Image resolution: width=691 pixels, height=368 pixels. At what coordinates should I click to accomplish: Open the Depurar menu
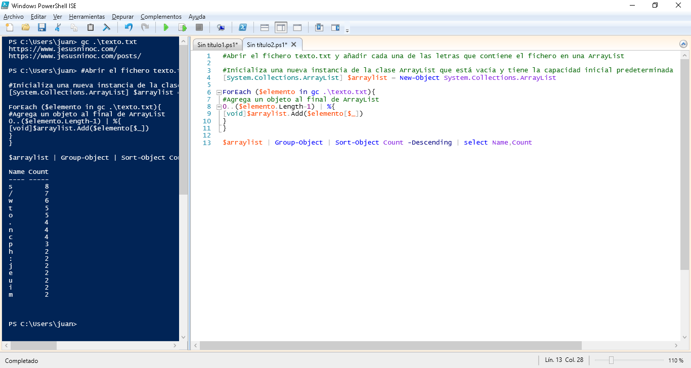click(123, 17)
